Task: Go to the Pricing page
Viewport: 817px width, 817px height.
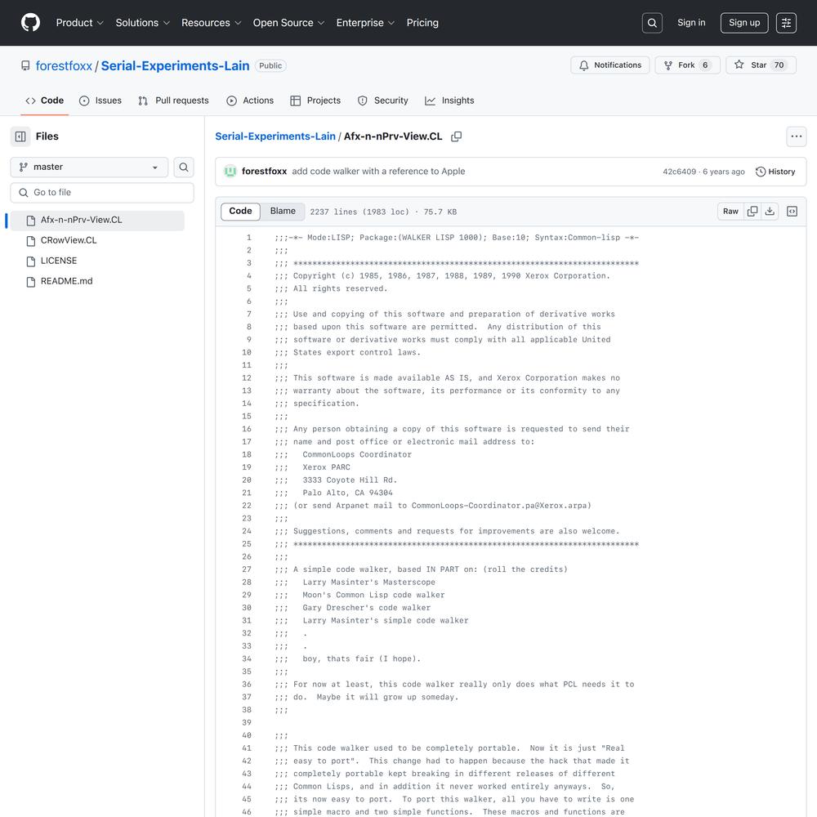Action: coord(422,23)
